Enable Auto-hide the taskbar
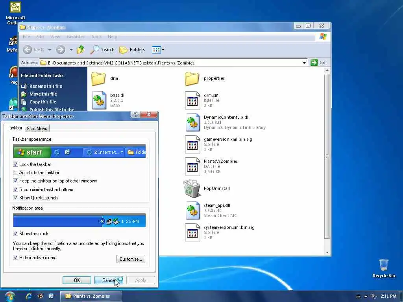Screen dimensions: 403x302 click(x=15, y=172)
